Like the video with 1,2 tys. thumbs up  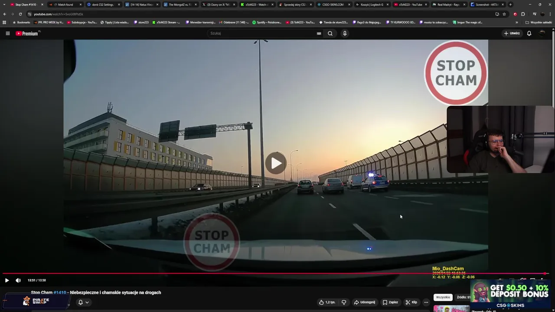(x=327, y=302)
